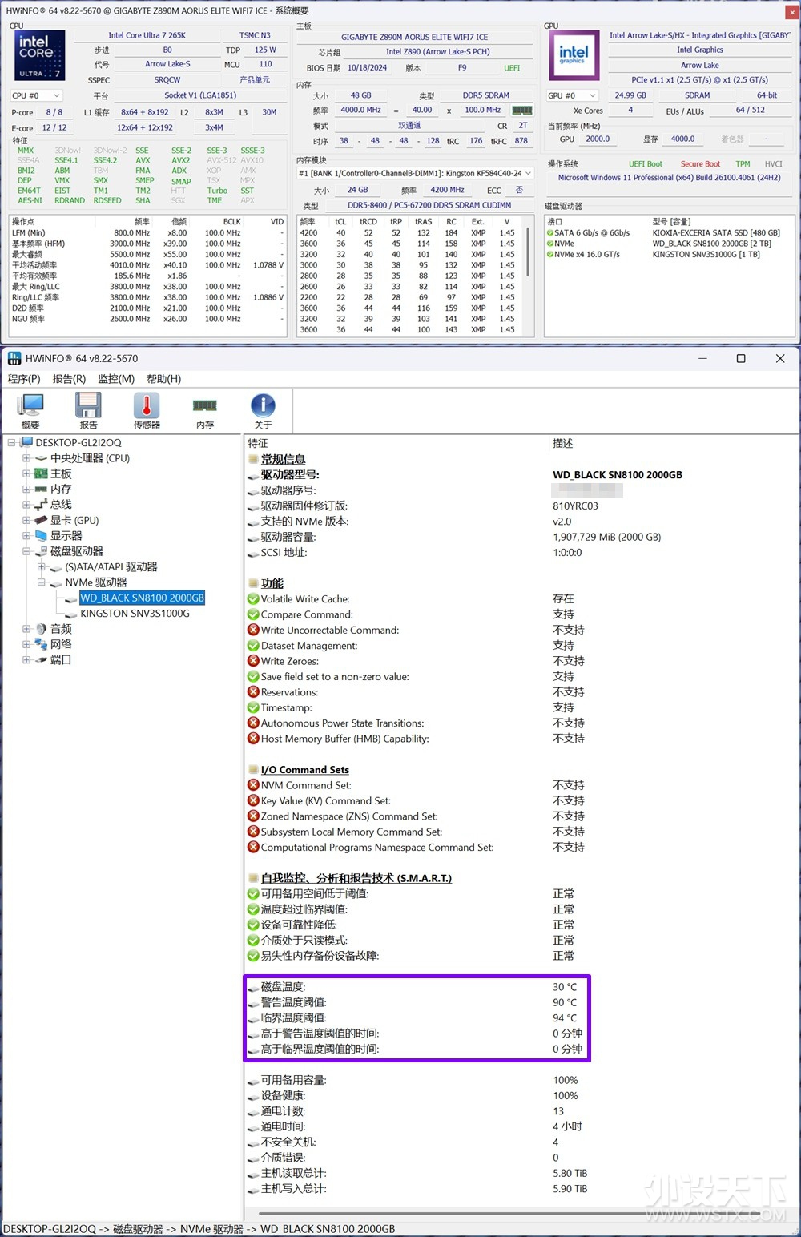Image resolution: width=801 pixels, height=1237 pixels.
Task: Expand the 中央处理器 (CPU) tree node
Action: point(26,458)
